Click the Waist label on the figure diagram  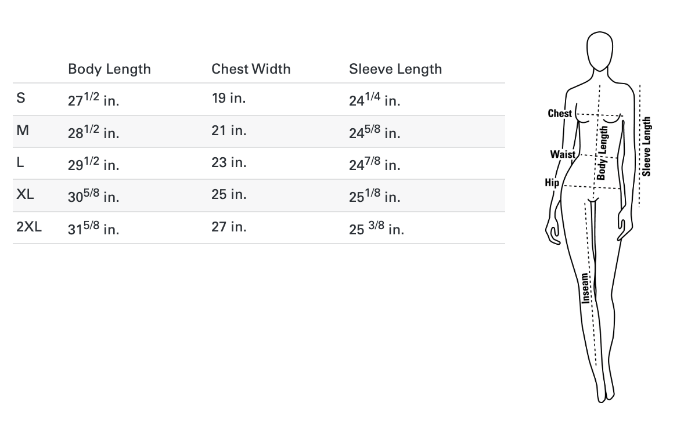coord(563,155)
